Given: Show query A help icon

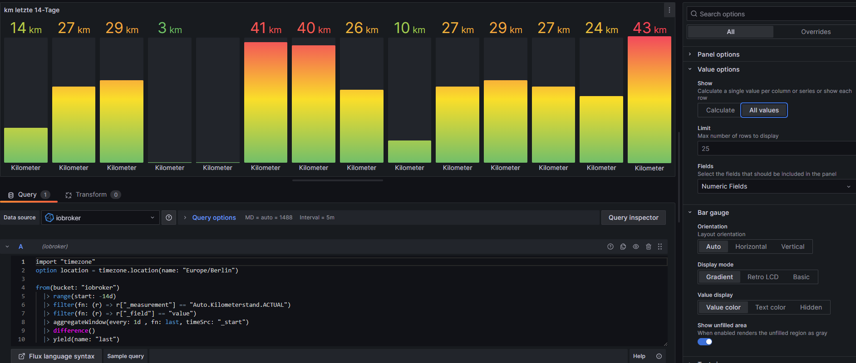Looking at the screenshot, I should click(610, 247).
